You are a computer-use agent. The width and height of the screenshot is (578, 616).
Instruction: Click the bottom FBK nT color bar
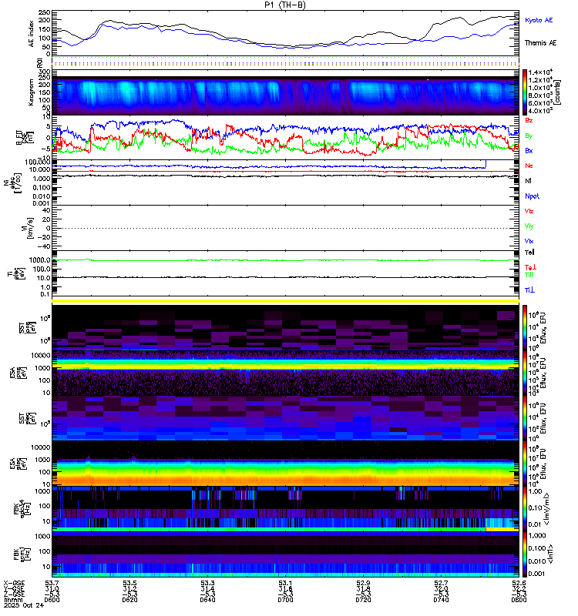coord(525,554)
